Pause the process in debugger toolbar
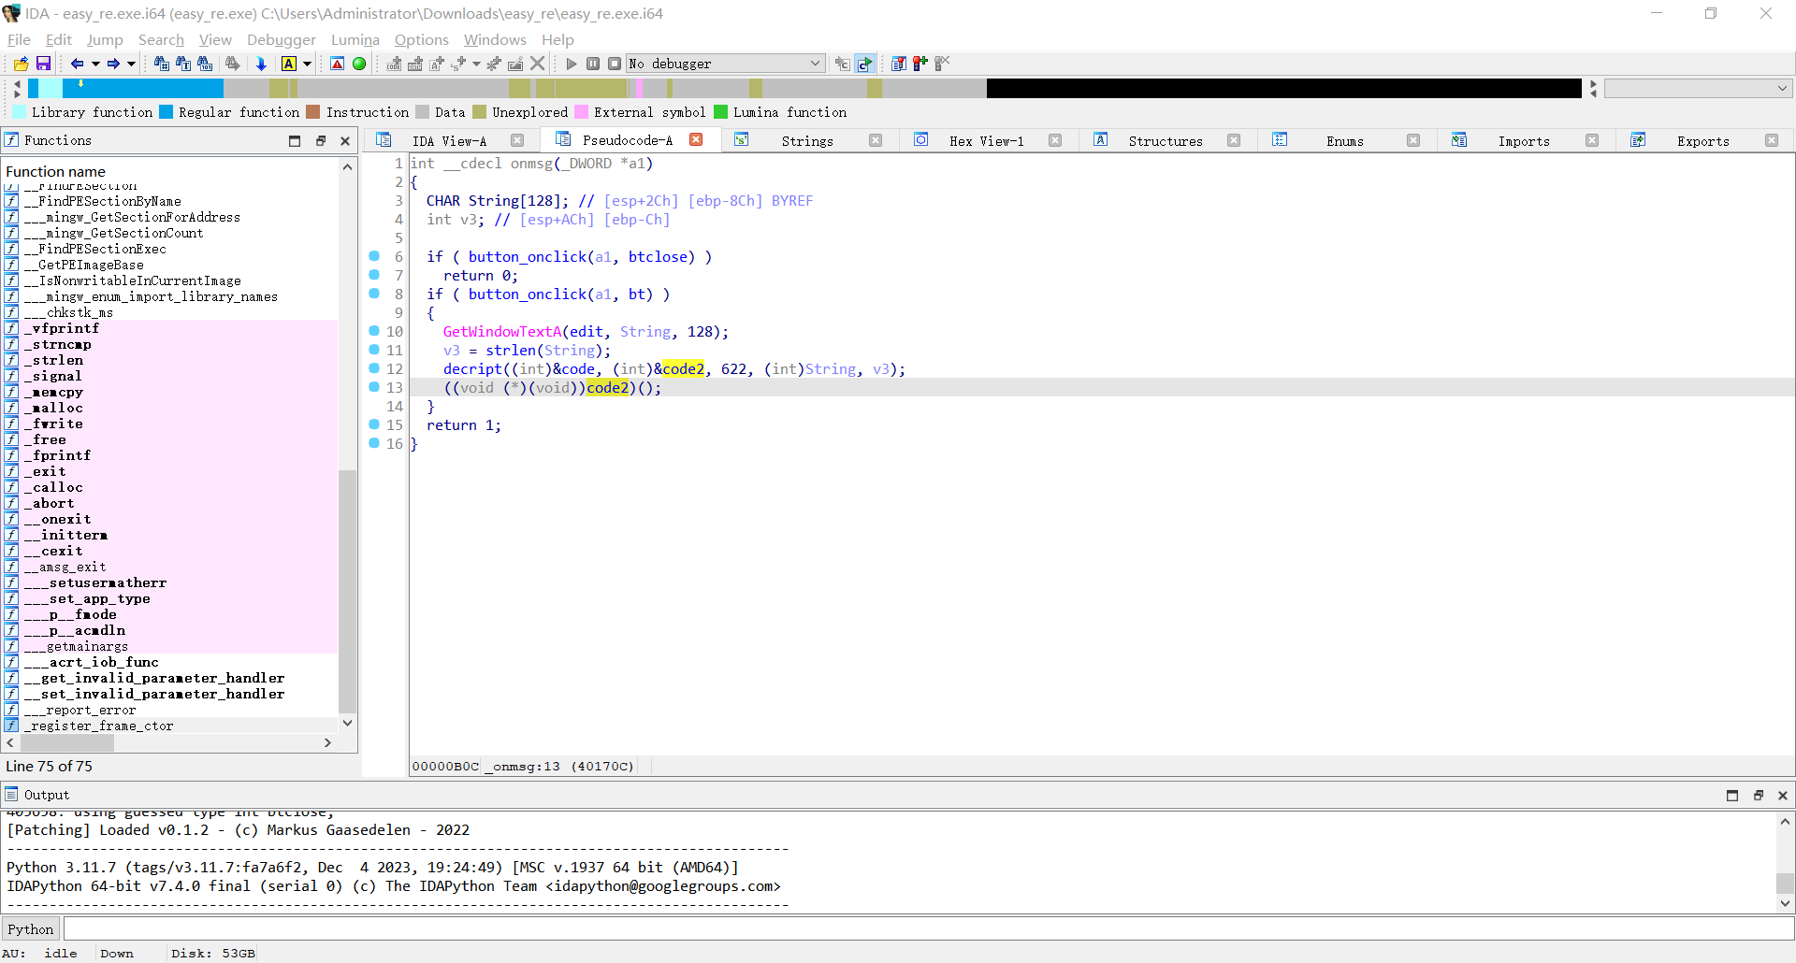 click(x=593, y=64)
